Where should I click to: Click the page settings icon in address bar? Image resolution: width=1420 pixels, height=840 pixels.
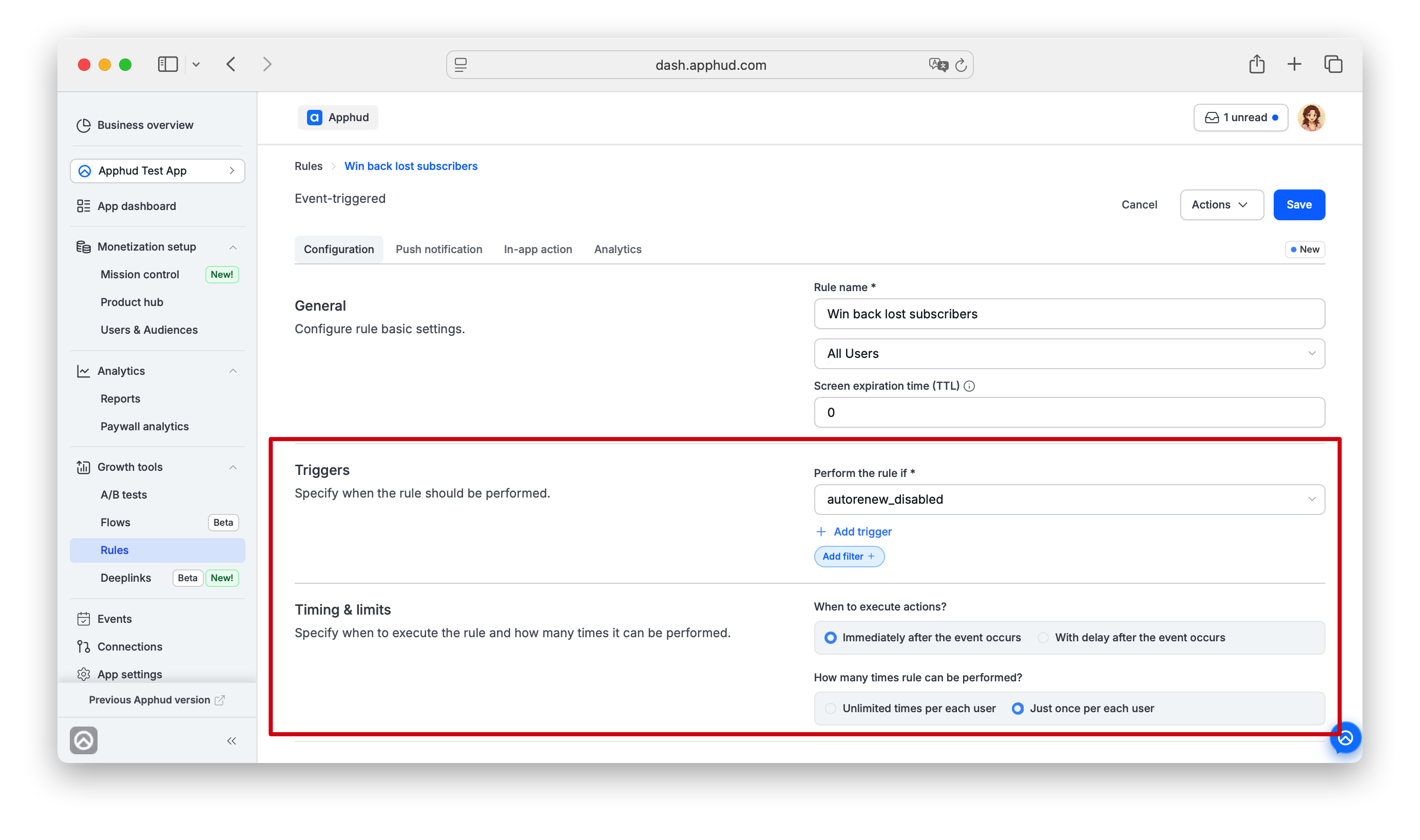(x=460, y=65)
